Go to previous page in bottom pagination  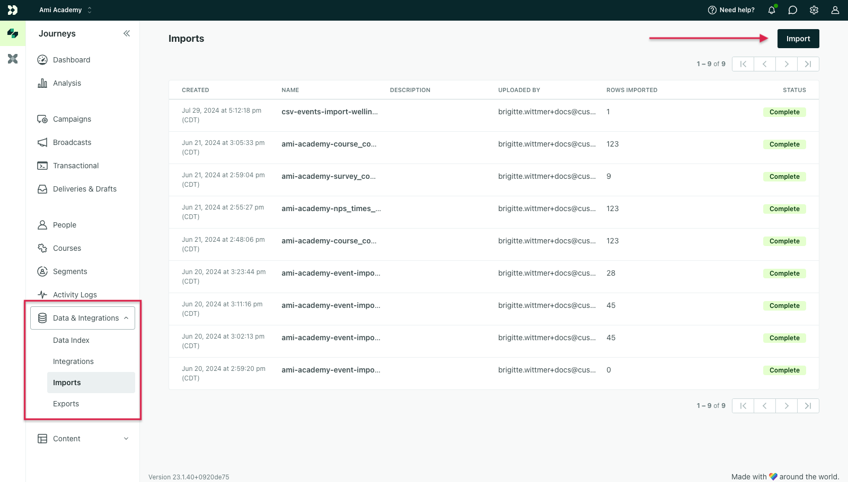[x=765, y=406]
